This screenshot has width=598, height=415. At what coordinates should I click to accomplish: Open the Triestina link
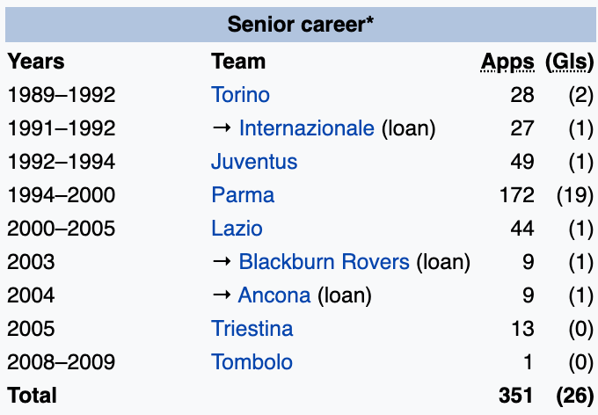[x=252, y=329]
